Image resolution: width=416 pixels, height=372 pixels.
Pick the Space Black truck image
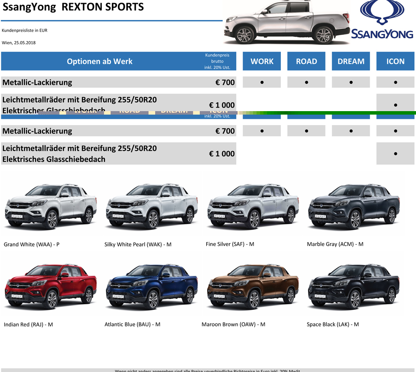coord(354,286)
